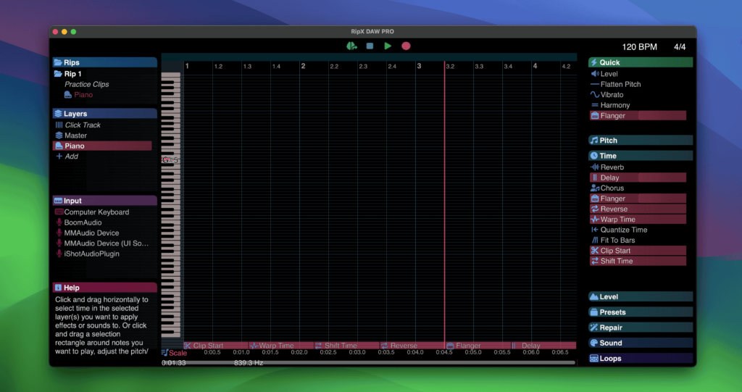Select the Vibrato effect in Quick panel
Image resolution: width=742 pixels, height=392 pixels.
click(x=611, y=95)
